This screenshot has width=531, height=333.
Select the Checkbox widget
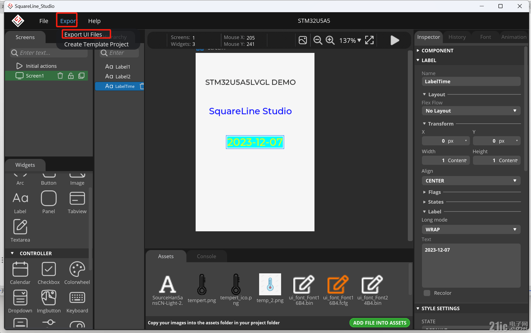coord(49,273)
